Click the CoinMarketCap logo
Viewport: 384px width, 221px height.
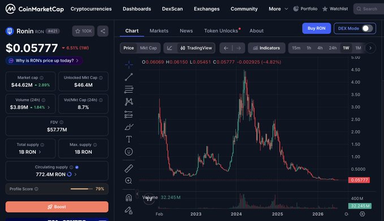pyautogui.click(x=34, y=9)
